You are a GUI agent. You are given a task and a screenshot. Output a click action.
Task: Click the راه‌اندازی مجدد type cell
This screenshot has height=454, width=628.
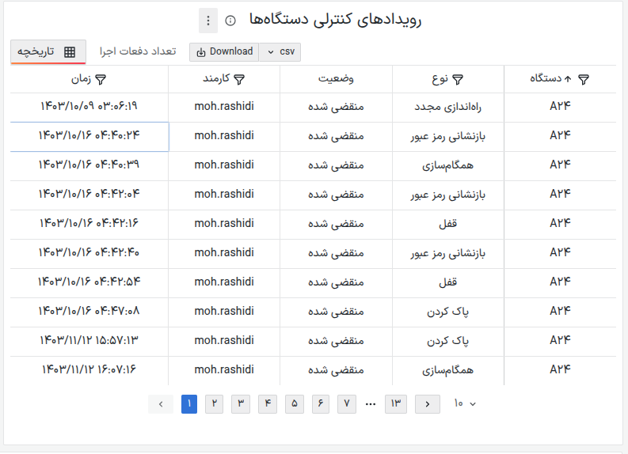(448, 107)
